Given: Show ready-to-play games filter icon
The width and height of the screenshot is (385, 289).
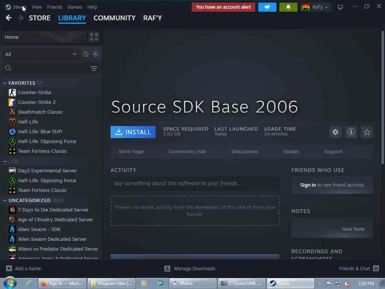Looking at the screenshot, I should [95, 54].
